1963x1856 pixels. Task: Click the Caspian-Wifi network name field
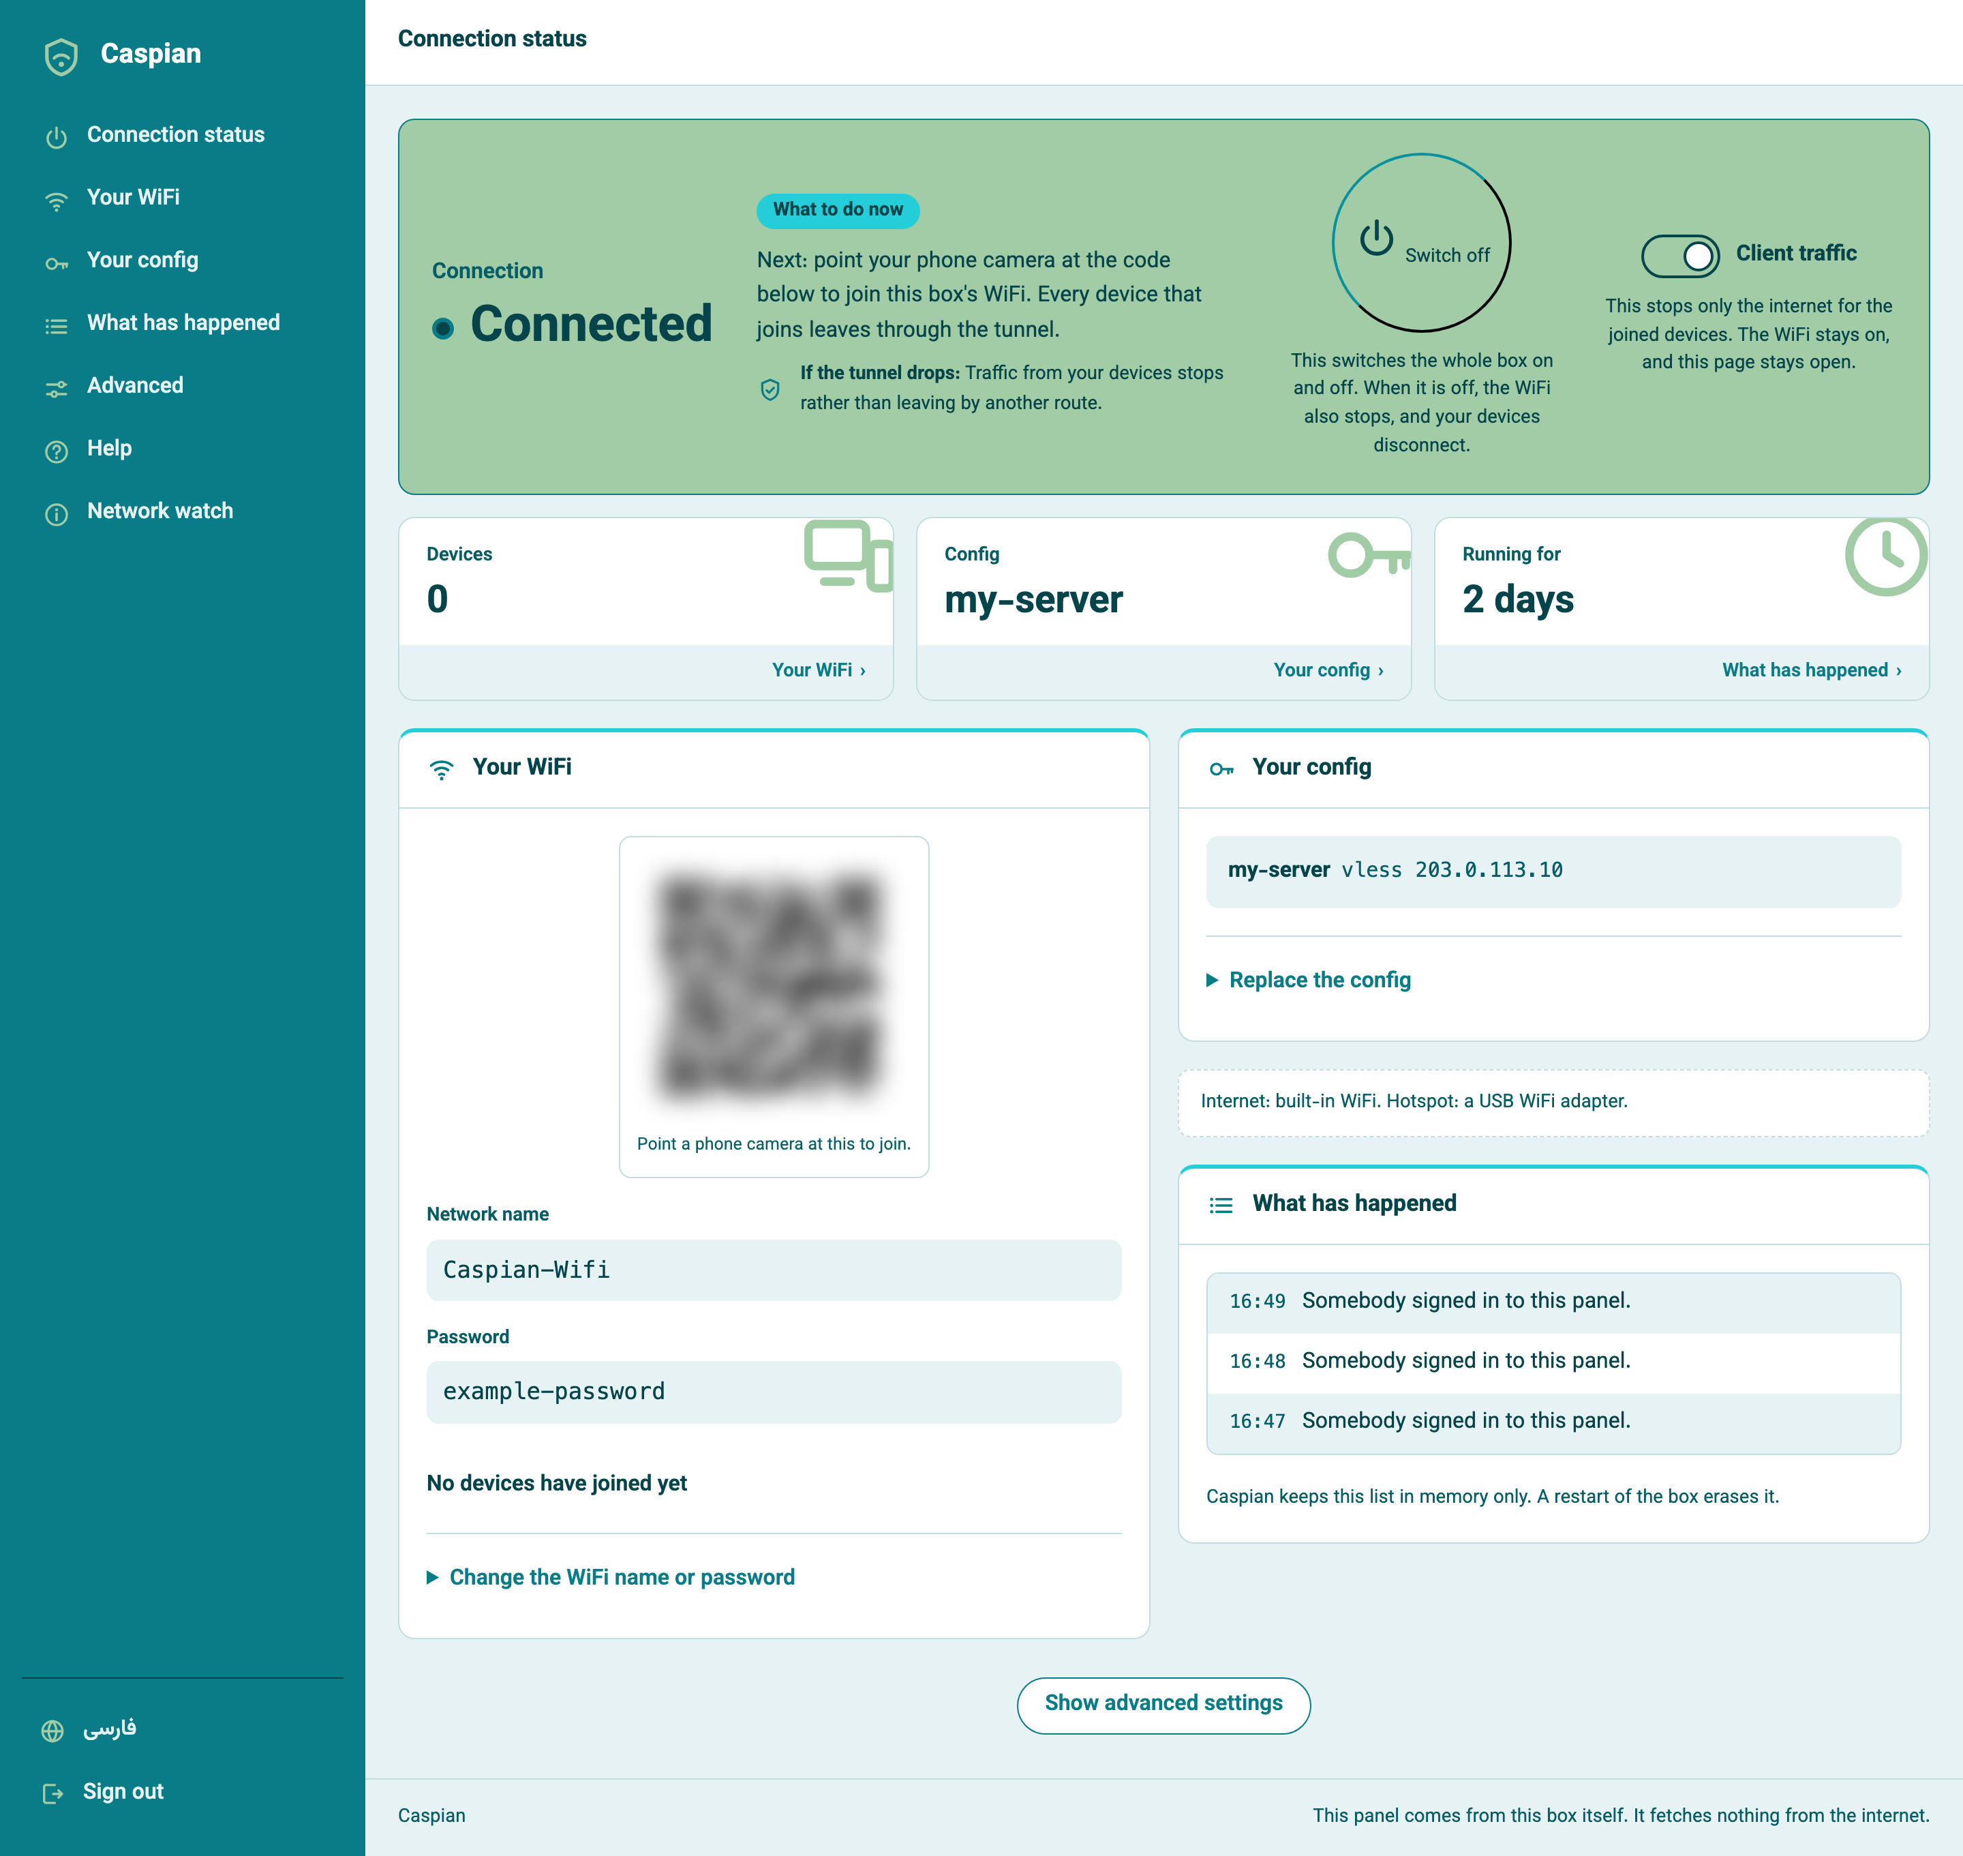click(774, 1270)
